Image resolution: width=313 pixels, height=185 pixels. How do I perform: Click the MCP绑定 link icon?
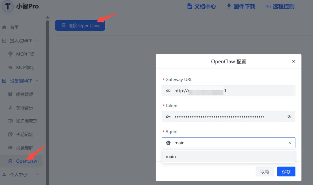(x=10, y=67)
